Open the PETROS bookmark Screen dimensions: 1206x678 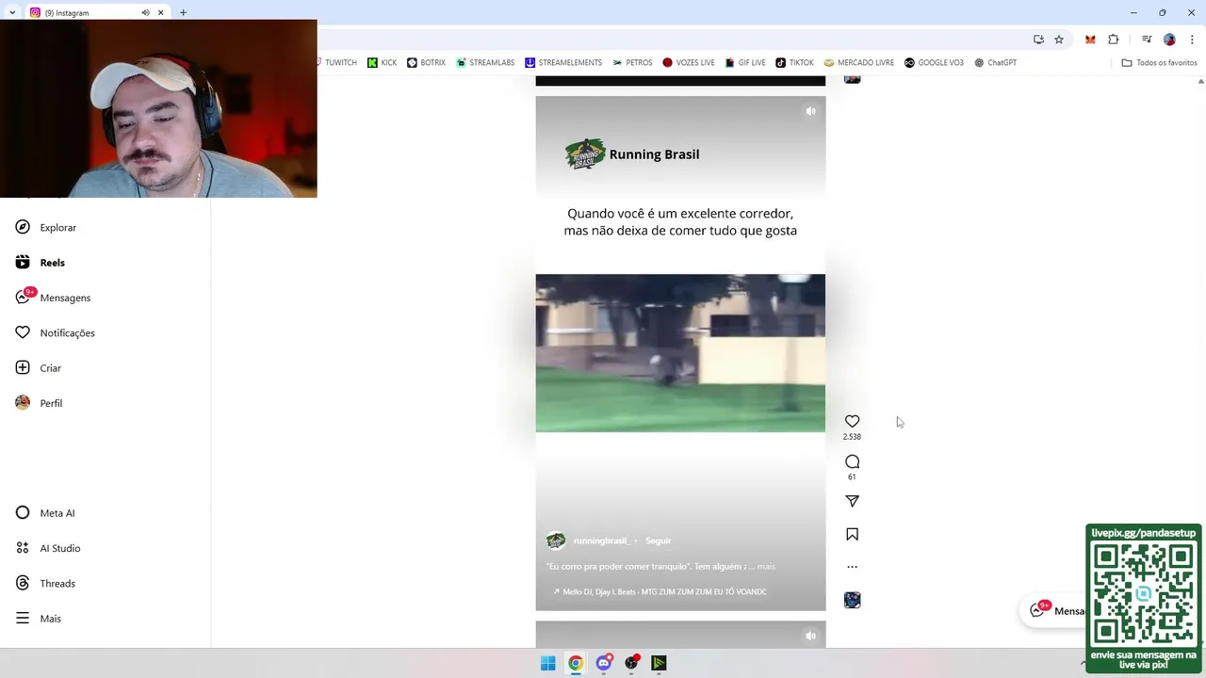632,62
